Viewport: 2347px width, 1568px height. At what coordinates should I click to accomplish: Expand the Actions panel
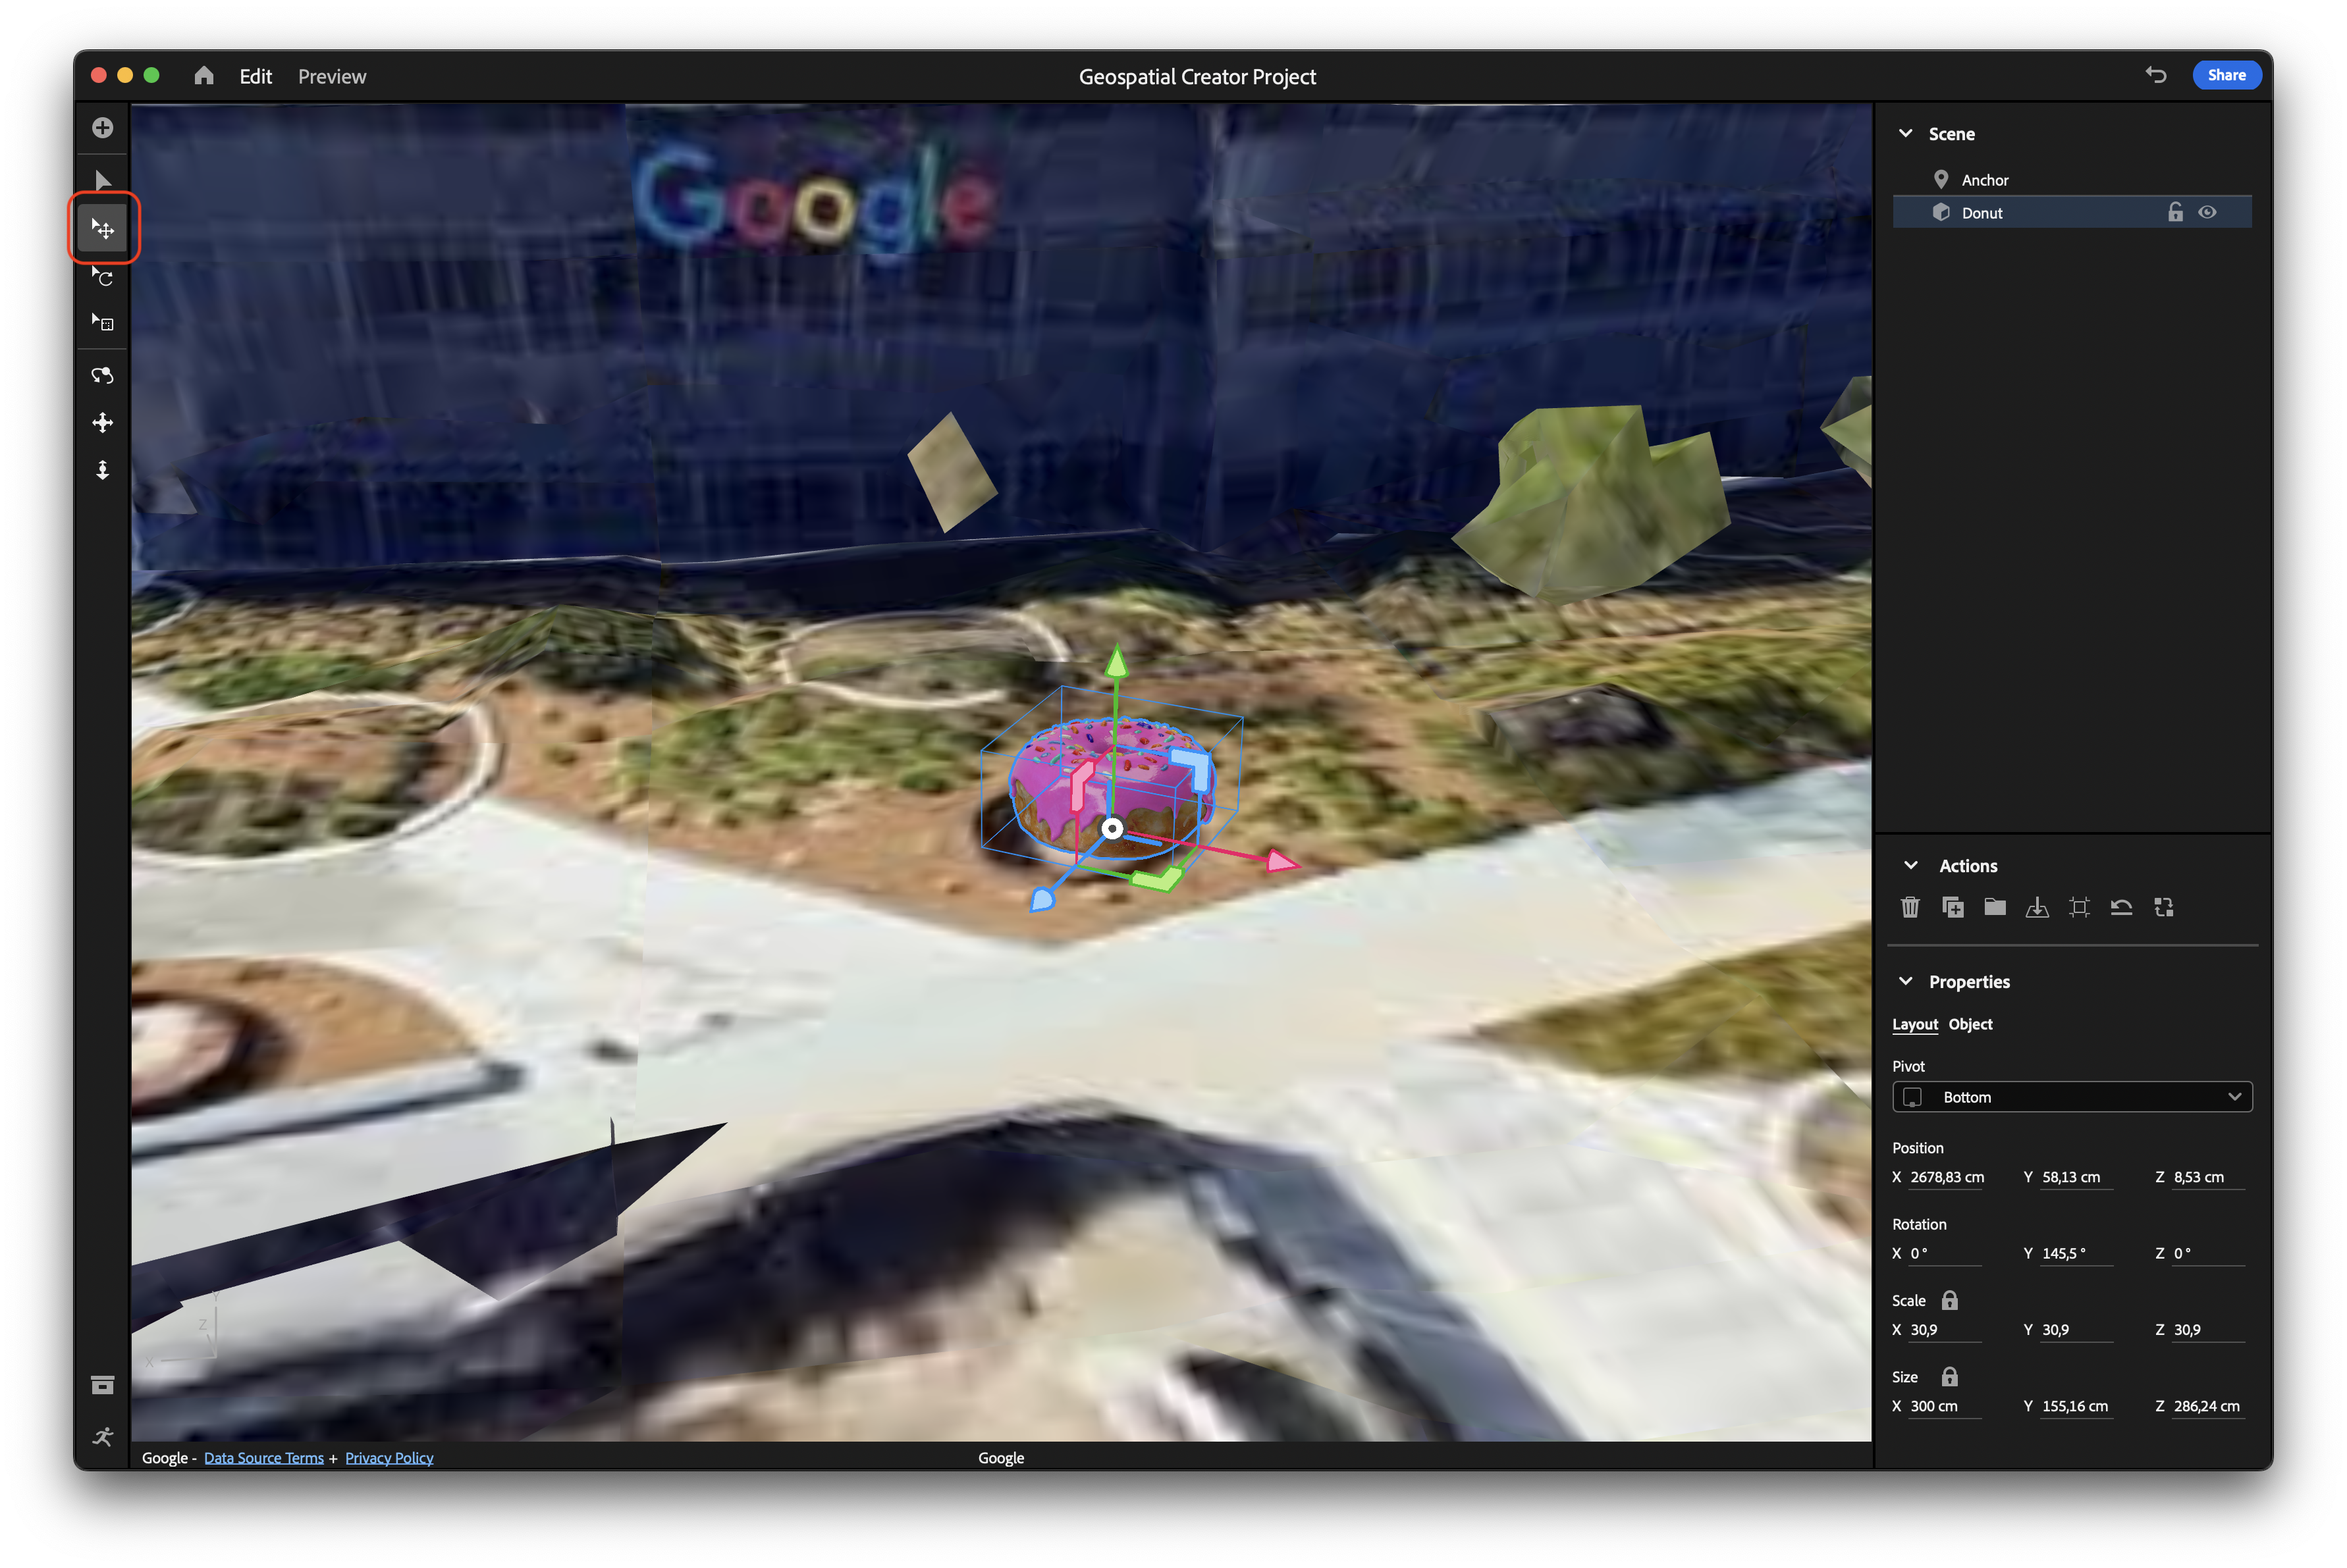[x=1913, y=863]
